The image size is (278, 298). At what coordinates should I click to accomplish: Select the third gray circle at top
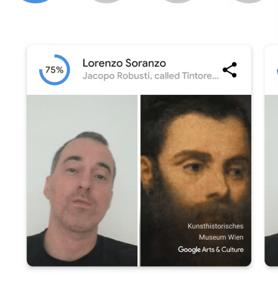(178, 1)
